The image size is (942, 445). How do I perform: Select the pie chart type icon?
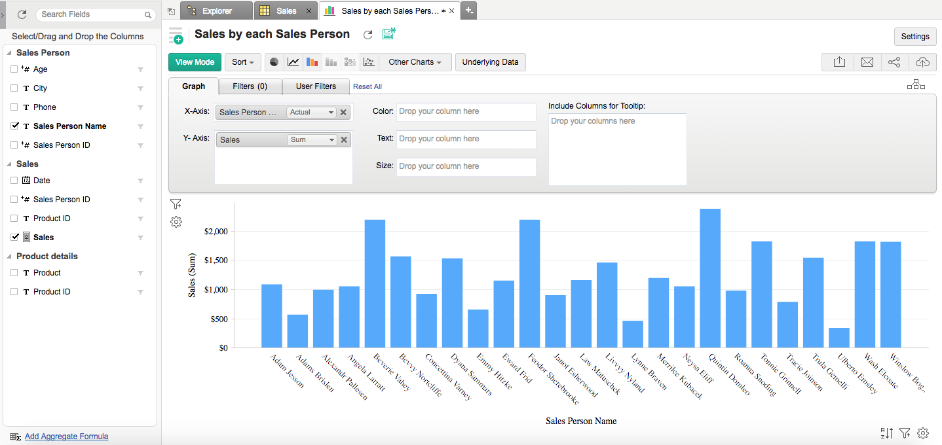point(274,62)
